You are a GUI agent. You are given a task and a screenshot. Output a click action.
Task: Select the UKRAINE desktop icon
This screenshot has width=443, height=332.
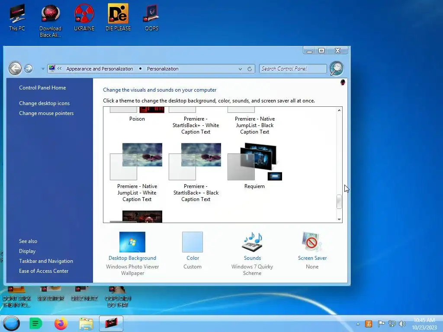(x=84, y=17)
